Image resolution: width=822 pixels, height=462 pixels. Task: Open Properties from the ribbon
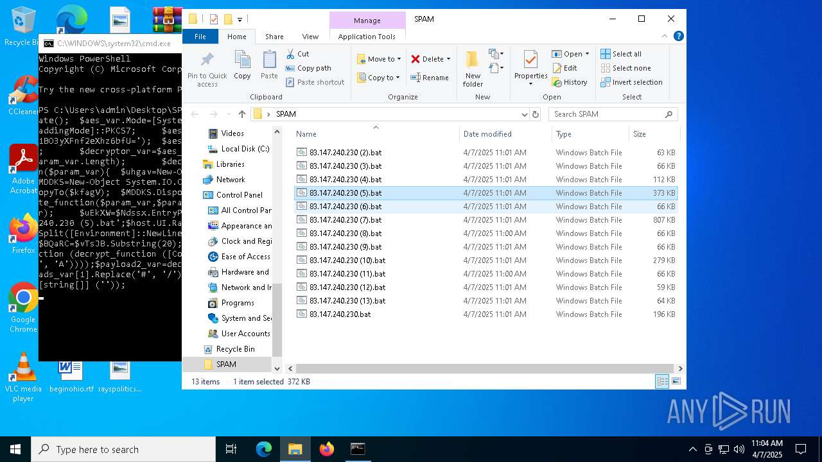pyautogui.click(x=530, y=69)
